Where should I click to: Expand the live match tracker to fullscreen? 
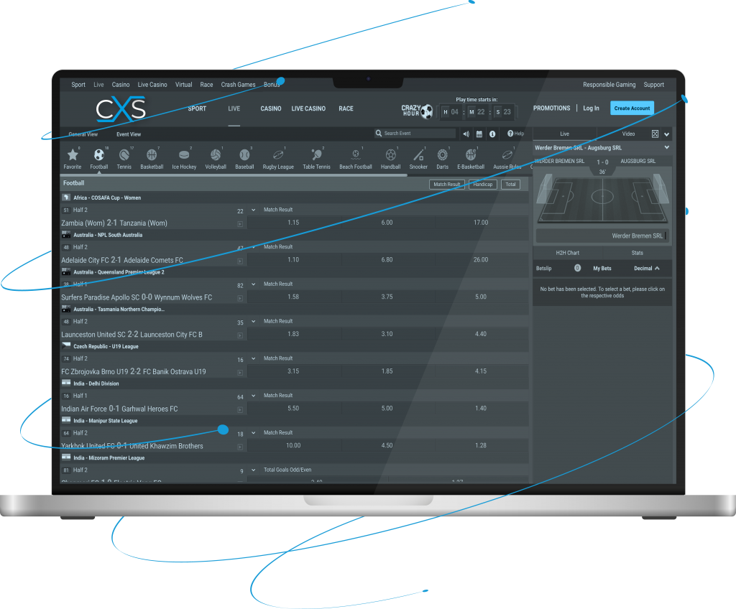[x=655, y=134]
